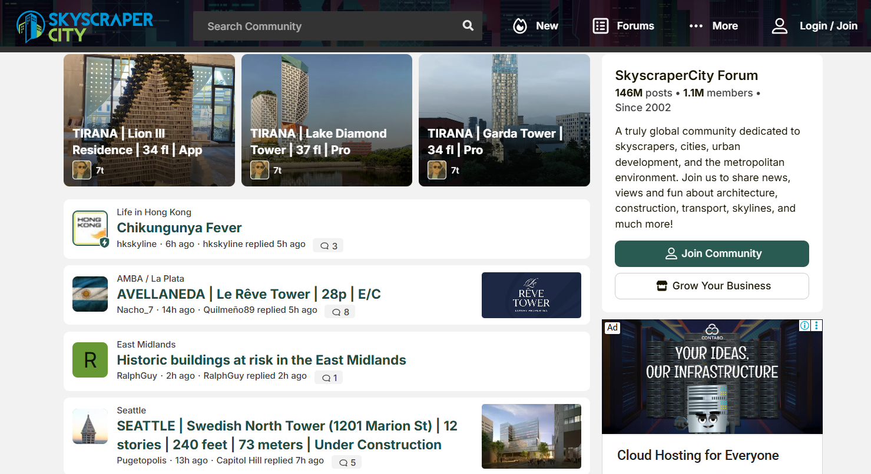Open the East Midlands forum link
Screen dimensions: 871x474
pos(146,345)
